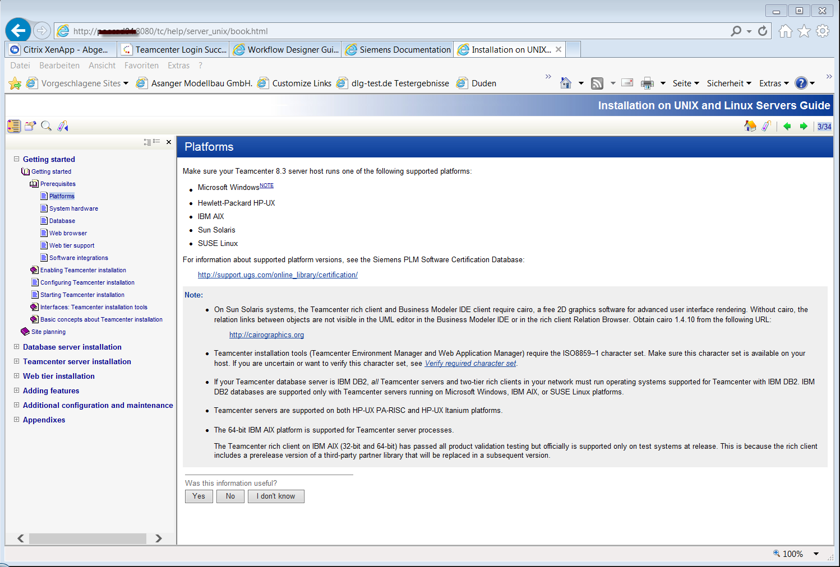Click the NOTE superscript link
This screenshot has height=567, width=840.
tap(266, 185)
